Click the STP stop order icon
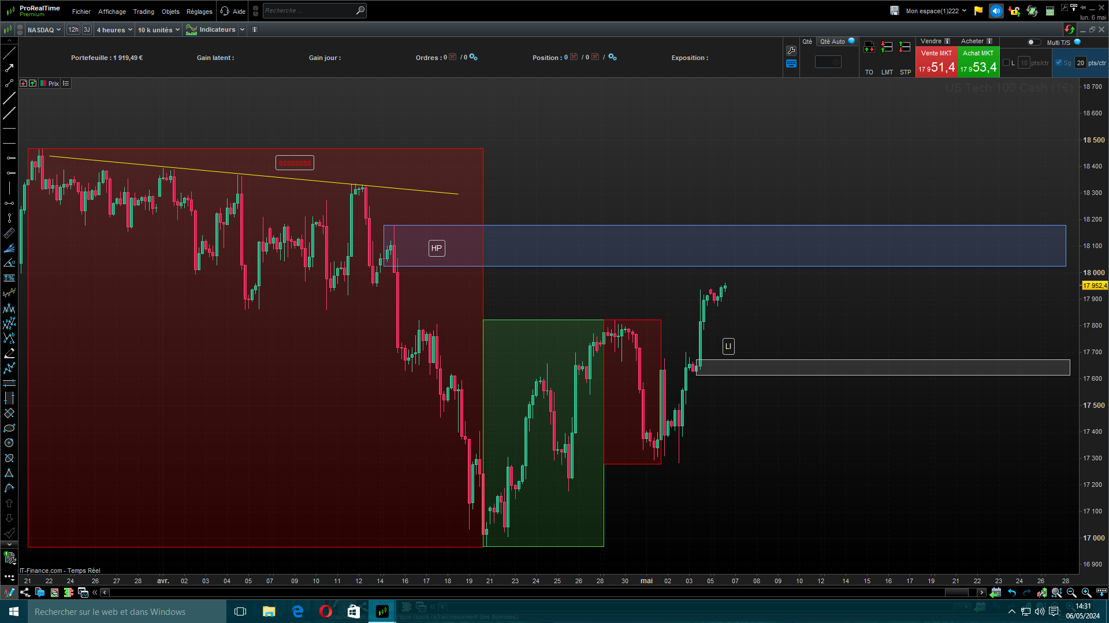Image resolution: width=1109 pixels, height=623 pixels. (x=905, y=47)
